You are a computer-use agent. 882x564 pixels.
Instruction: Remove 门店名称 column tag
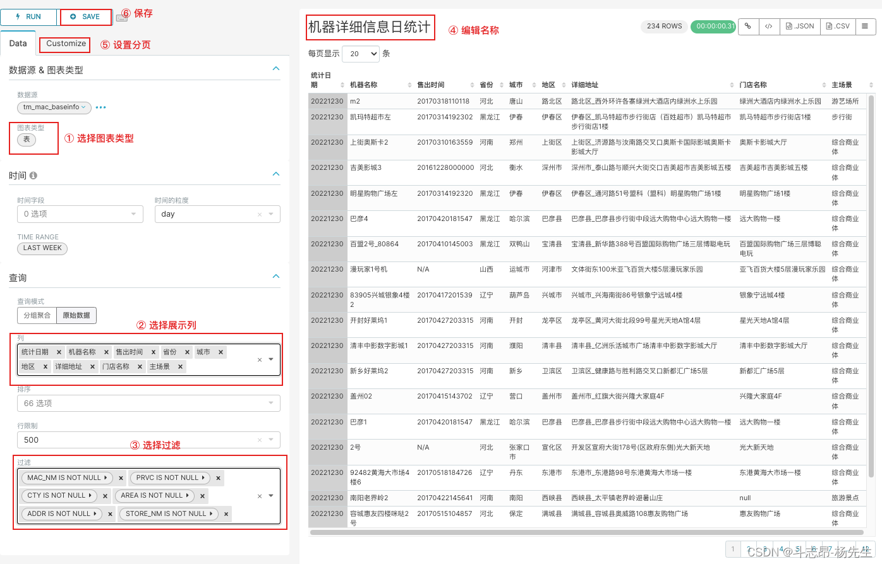140,367
